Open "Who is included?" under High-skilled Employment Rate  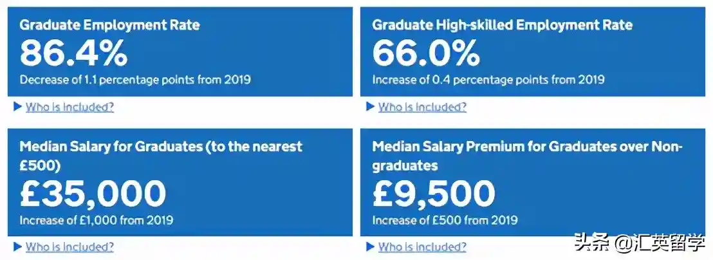pos(422,107)
